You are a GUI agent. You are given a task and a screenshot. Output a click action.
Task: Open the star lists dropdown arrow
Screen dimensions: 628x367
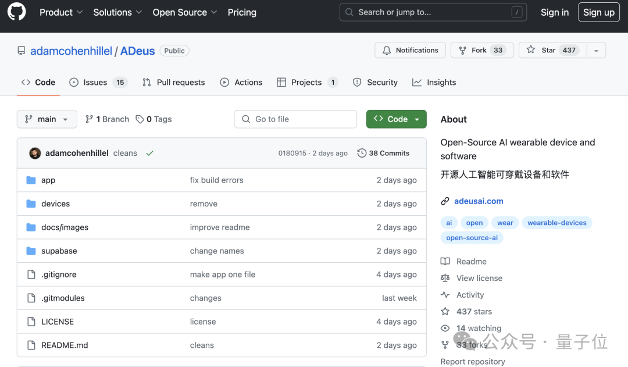tap(597, 51)
